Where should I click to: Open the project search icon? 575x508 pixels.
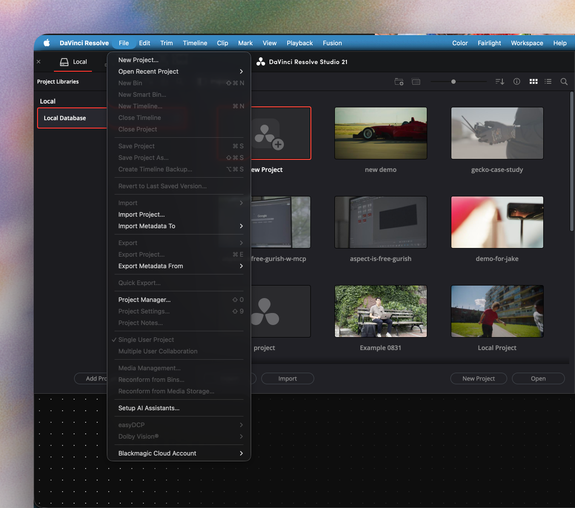point(563,81)
